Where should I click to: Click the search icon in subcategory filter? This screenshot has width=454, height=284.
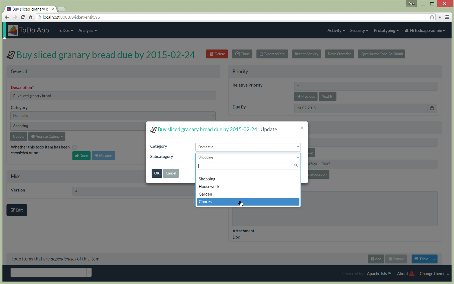pyautogui.click(x=296, y=166)
